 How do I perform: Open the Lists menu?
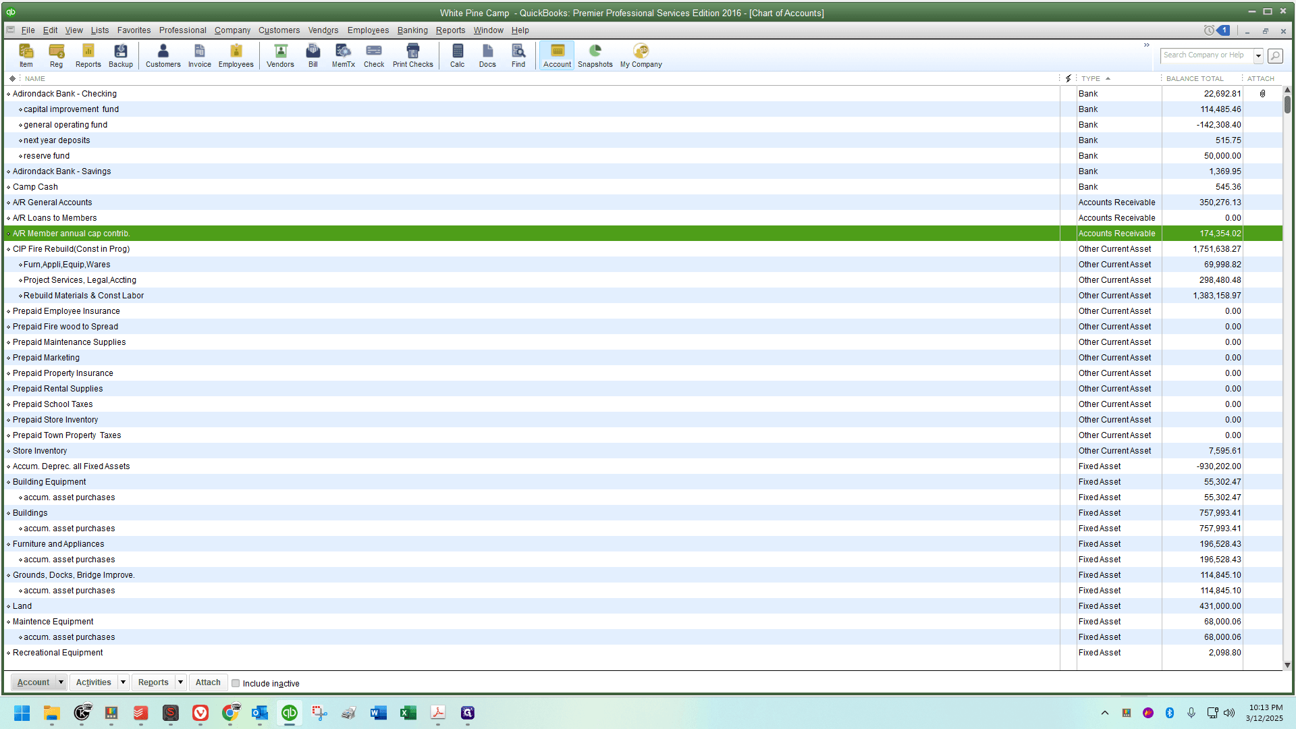point(99,30)
